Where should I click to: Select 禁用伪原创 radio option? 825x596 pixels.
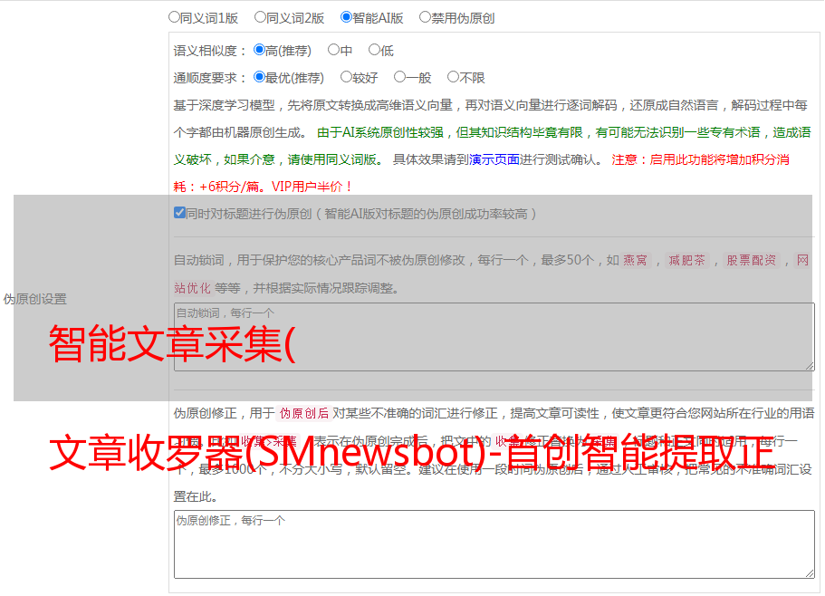click(x=425, y=17)
